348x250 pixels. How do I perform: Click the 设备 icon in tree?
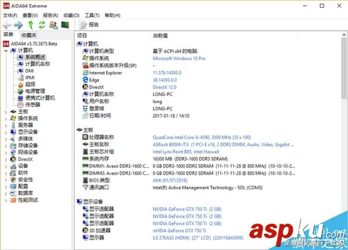click(x=13, y=166)
